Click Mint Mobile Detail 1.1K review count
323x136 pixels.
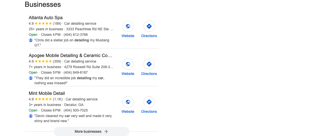click(x=58, y=99)
